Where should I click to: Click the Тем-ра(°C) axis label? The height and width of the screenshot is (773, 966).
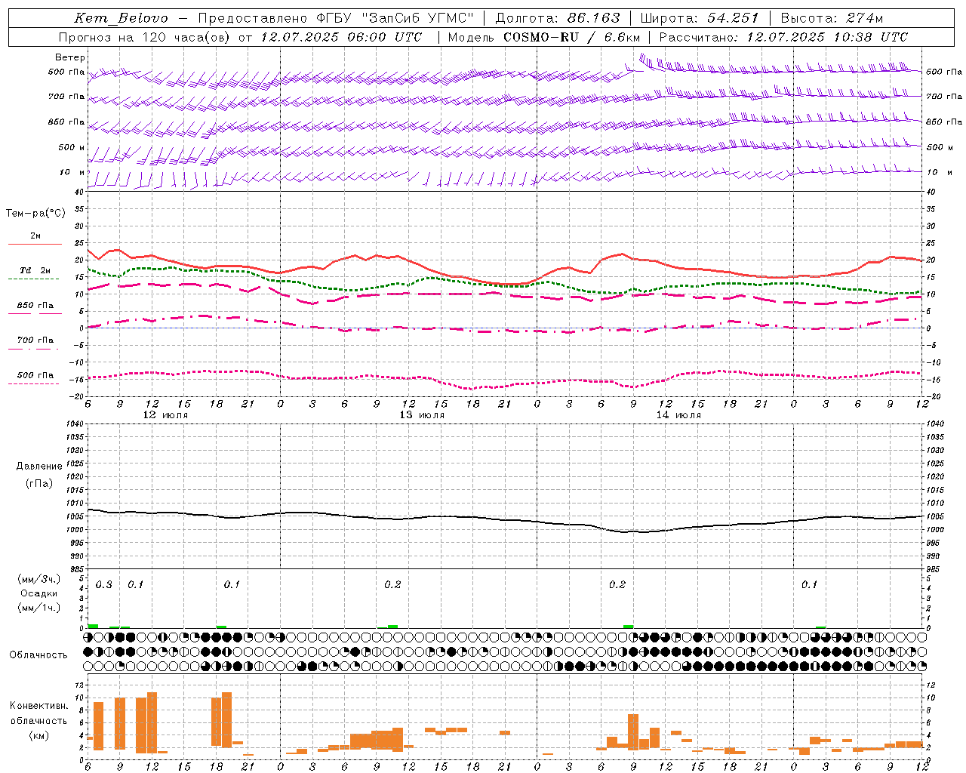35,214
